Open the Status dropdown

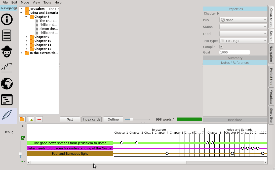[x=244, y=27]
